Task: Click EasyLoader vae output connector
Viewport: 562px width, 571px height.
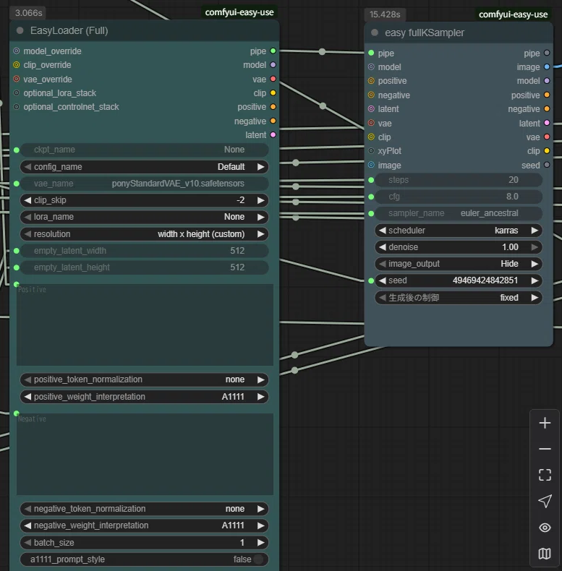Action: pos(273,79)
